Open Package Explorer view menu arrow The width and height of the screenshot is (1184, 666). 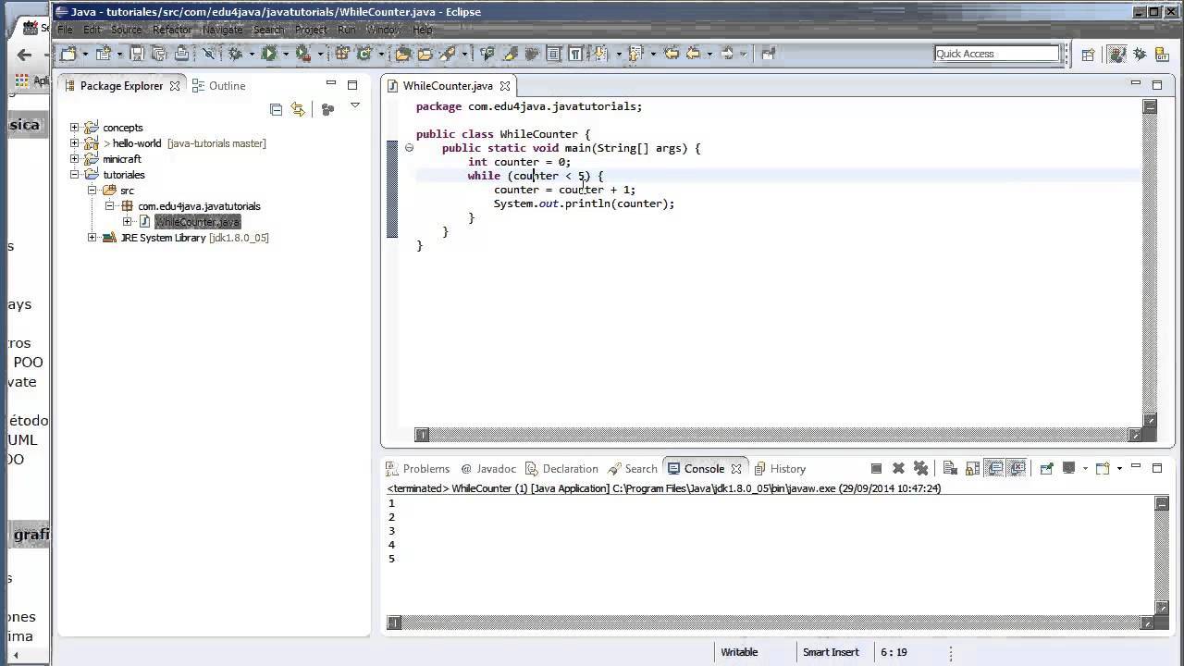(354, 107)
